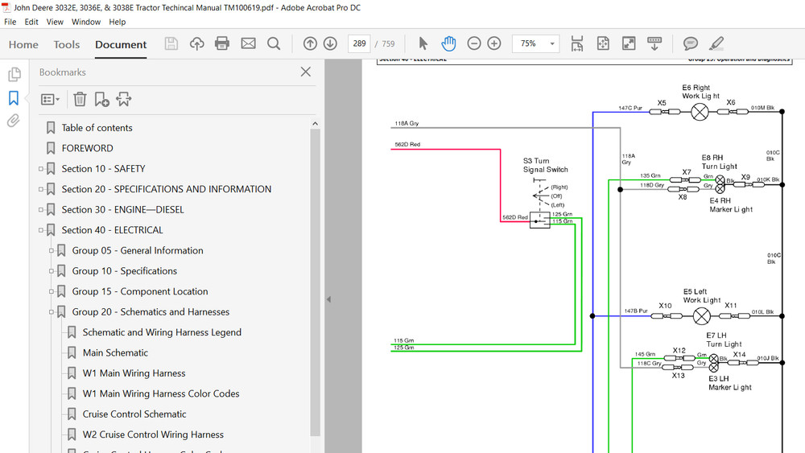
Task: Open the FOREWORD bookmark
Action: 87,148
